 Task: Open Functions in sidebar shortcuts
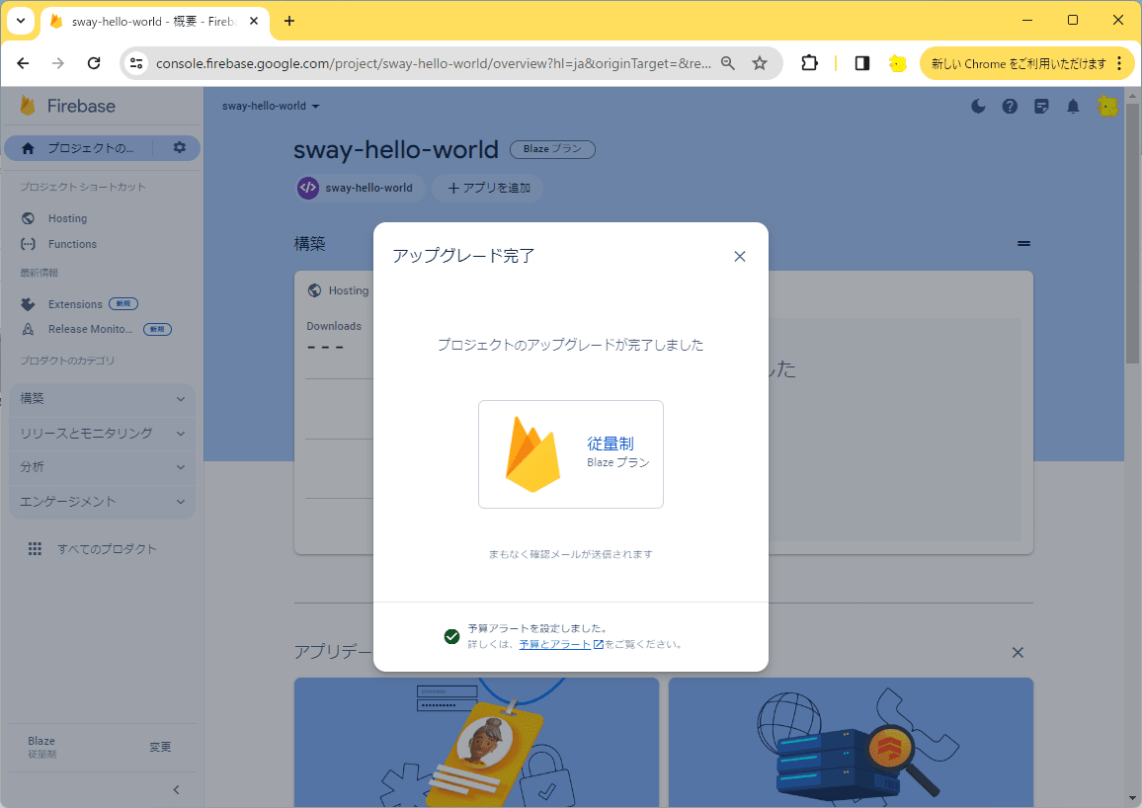72,244
